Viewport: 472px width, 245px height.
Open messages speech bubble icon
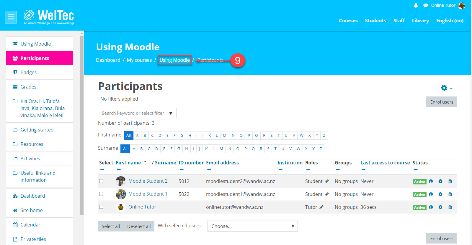[x=426, y=5]
